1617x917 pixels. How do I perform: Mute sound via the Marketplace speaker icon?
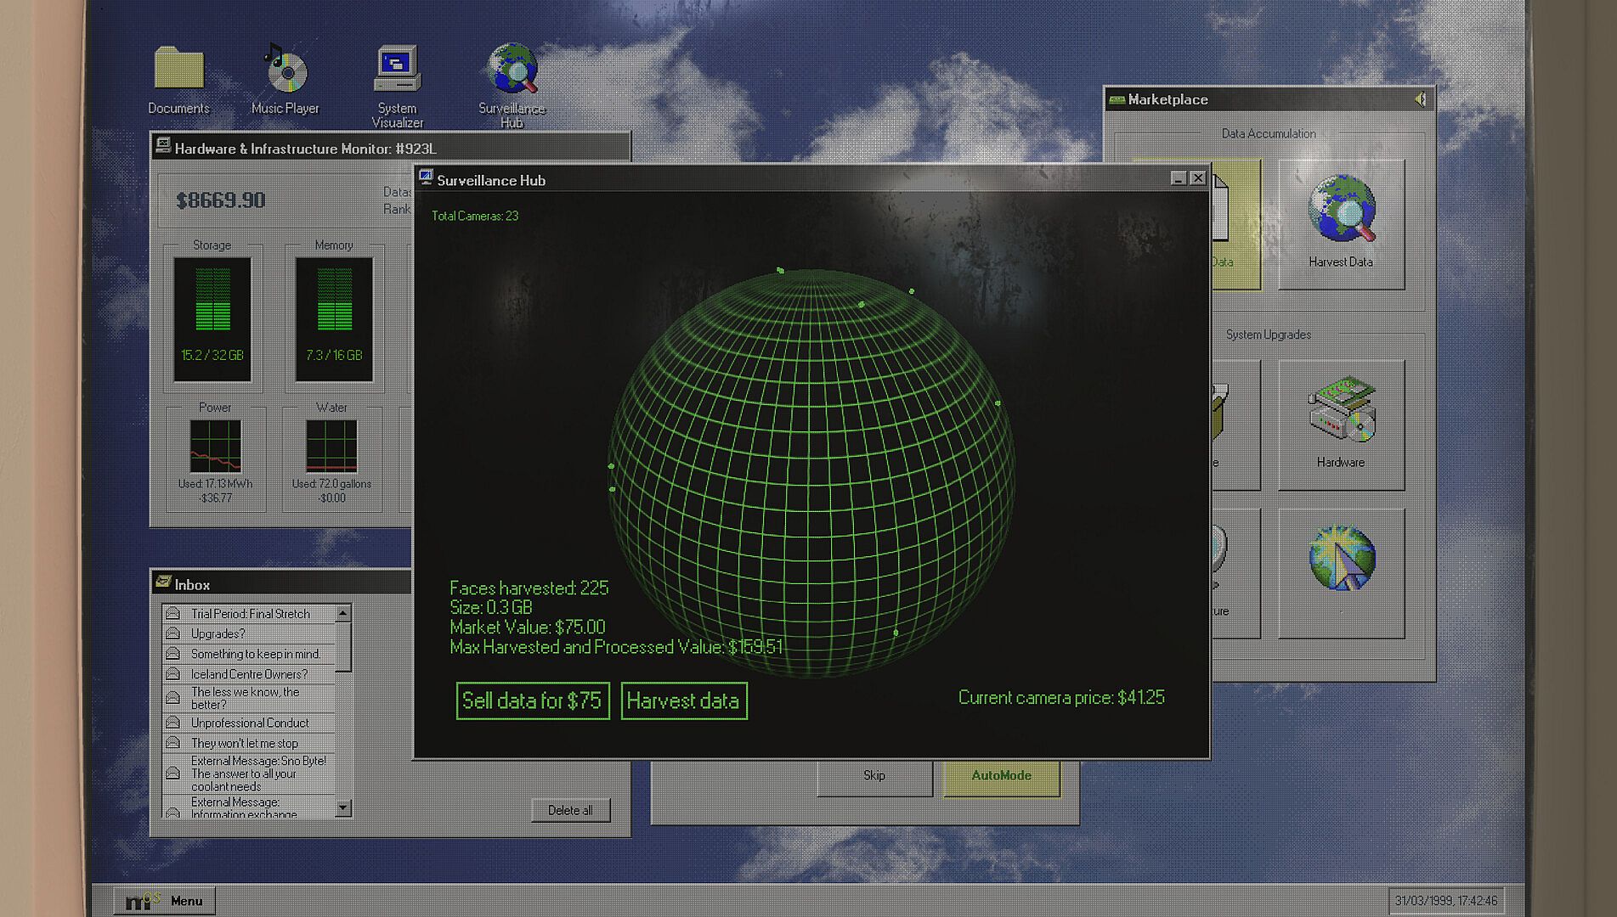(1421, 99)
